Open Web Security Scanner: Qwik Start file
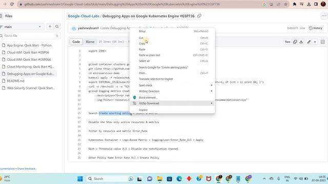The height and width of the screenshot is (184, 328). (31, 88)
